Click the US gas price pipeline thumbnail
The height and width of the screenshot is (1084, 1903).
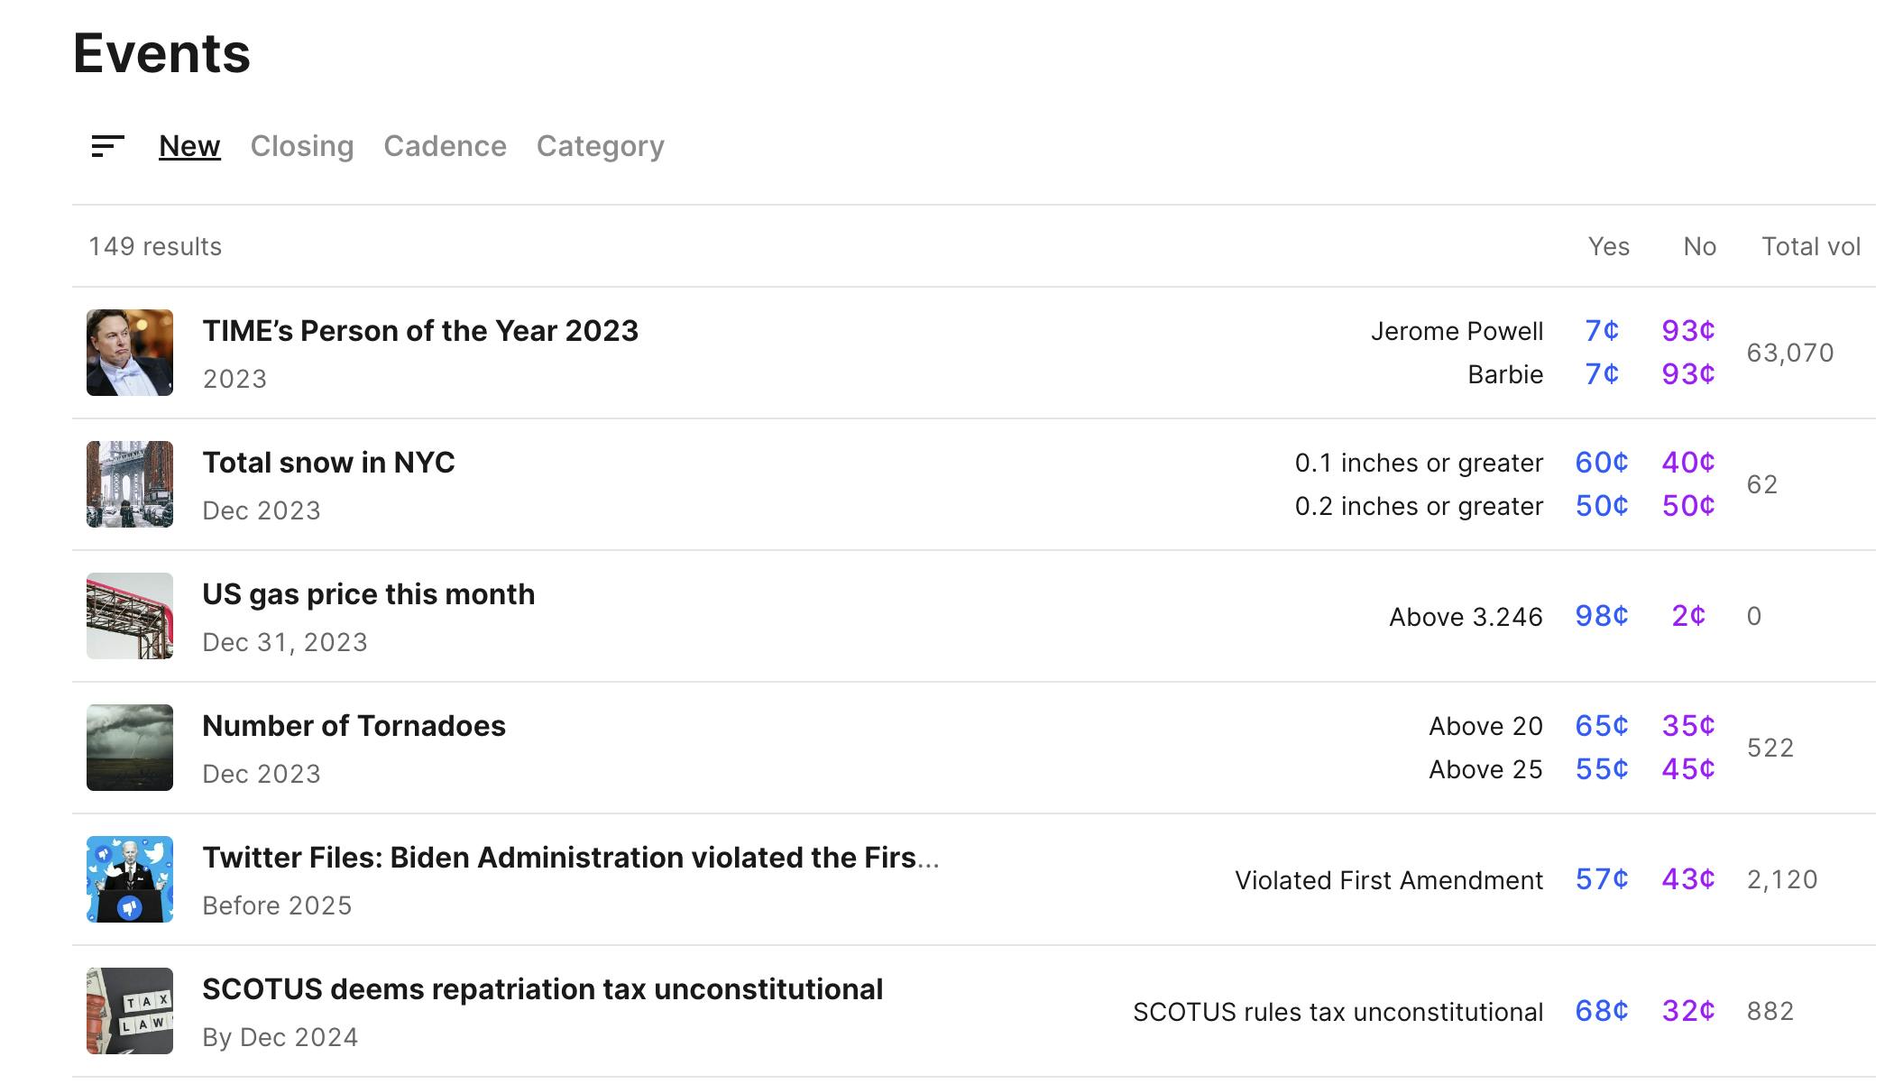coord(130,616)
